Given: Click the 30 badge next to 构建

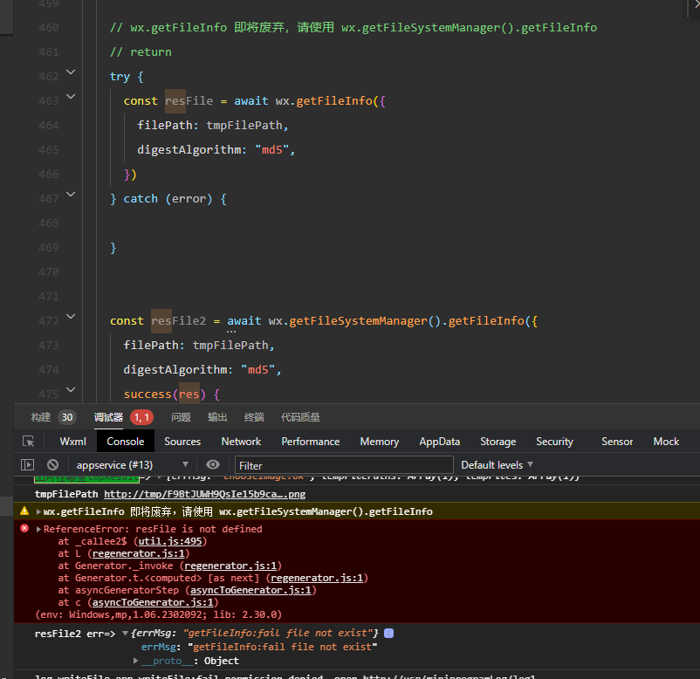Looking at the screenshot, I should coord(67,417).
